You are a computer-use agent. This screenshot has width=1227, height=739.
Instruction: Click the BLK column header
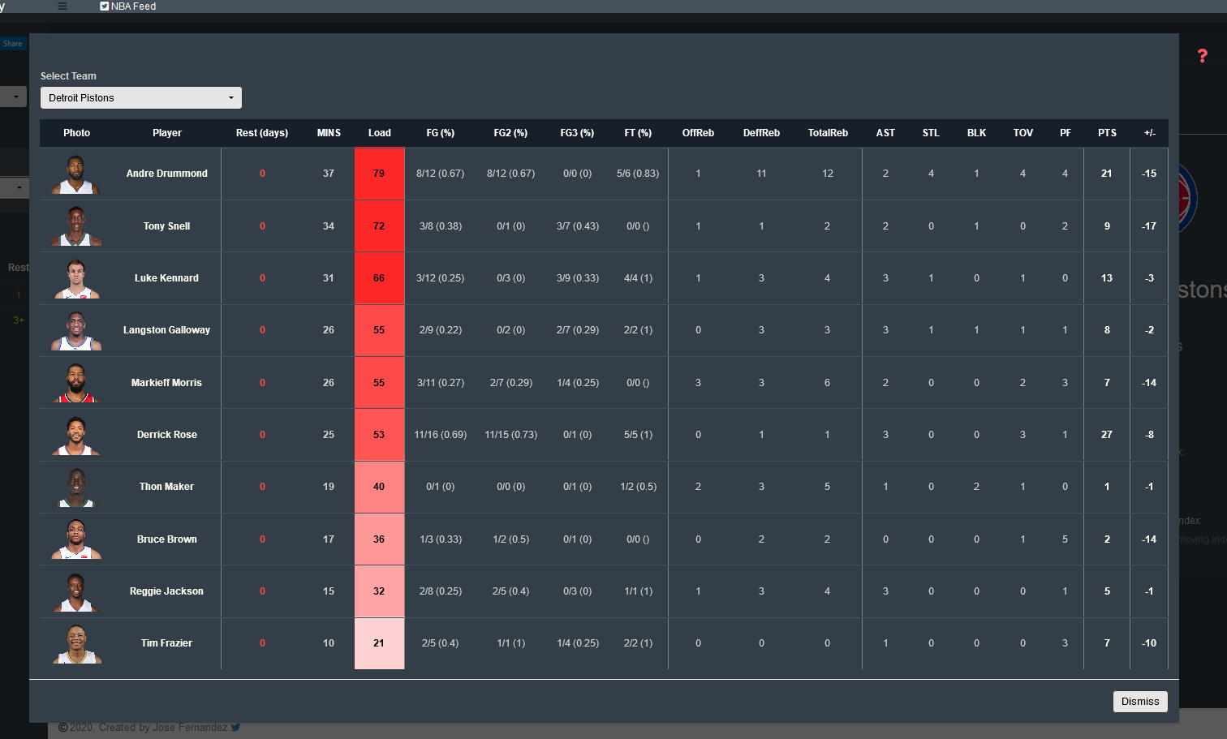(x=976, y=133)
